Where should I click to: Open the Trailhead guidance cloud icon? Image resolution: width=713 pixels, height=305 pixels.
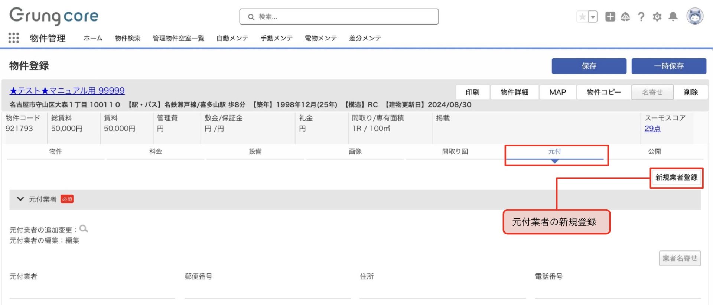(x=625, y=17)
